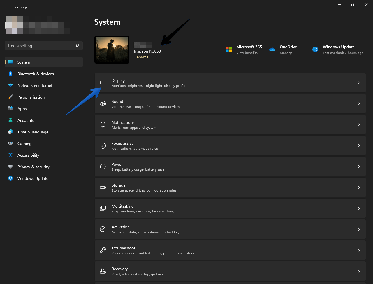Expand the Display row chevron

coord(359,83)
